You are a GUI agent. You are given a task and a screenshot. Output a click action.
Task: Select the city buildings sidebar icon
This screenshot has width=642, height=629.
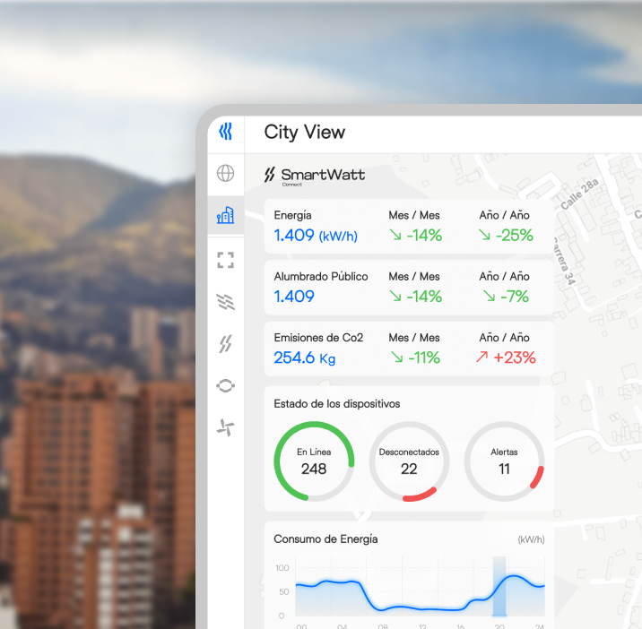226,215
